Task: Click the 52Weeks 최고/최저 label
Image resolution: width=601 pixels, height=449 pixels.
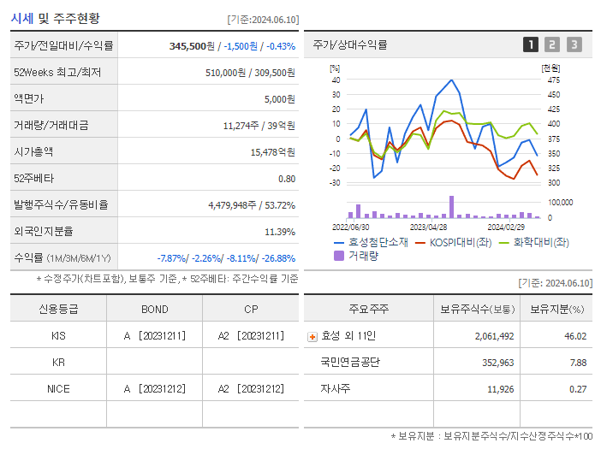Action: 57,73
